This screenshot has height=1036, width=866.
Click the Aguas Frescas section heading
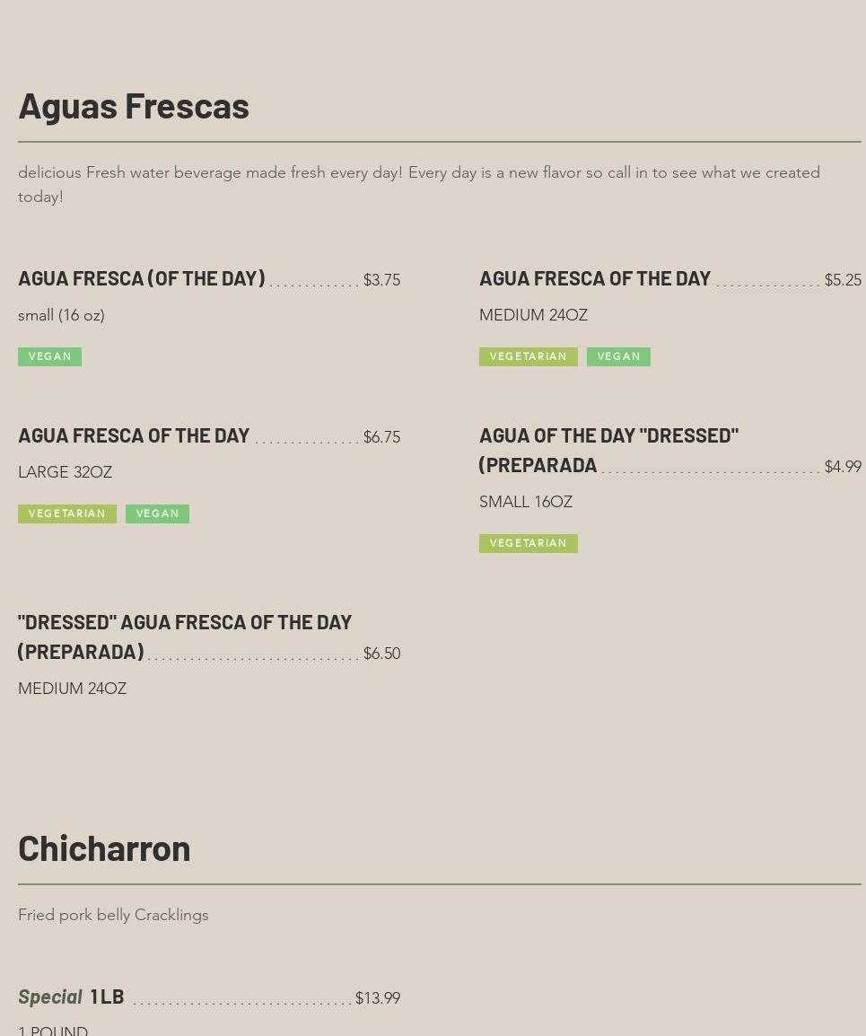pos(134,105)
